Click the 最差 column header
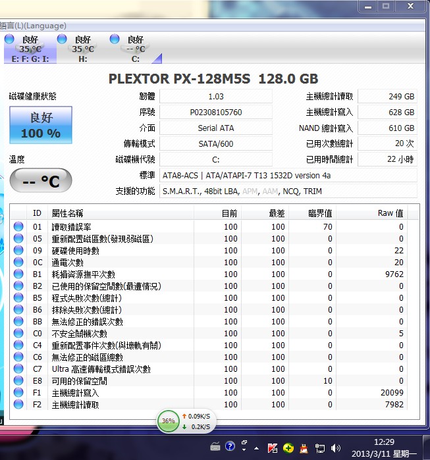This screenshot has height=460, width=430. tap(265, 213)
